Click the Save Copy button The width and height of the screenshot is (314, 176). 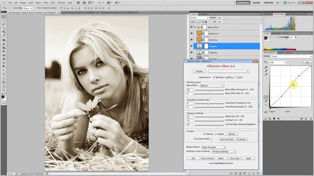[x=235, y=158]
